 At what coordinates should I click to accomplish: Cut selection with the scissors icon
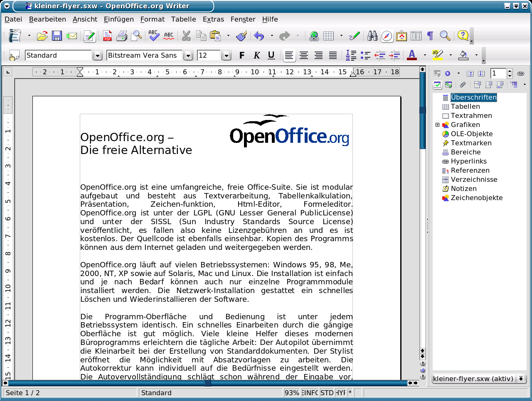[x=186, y=36]
